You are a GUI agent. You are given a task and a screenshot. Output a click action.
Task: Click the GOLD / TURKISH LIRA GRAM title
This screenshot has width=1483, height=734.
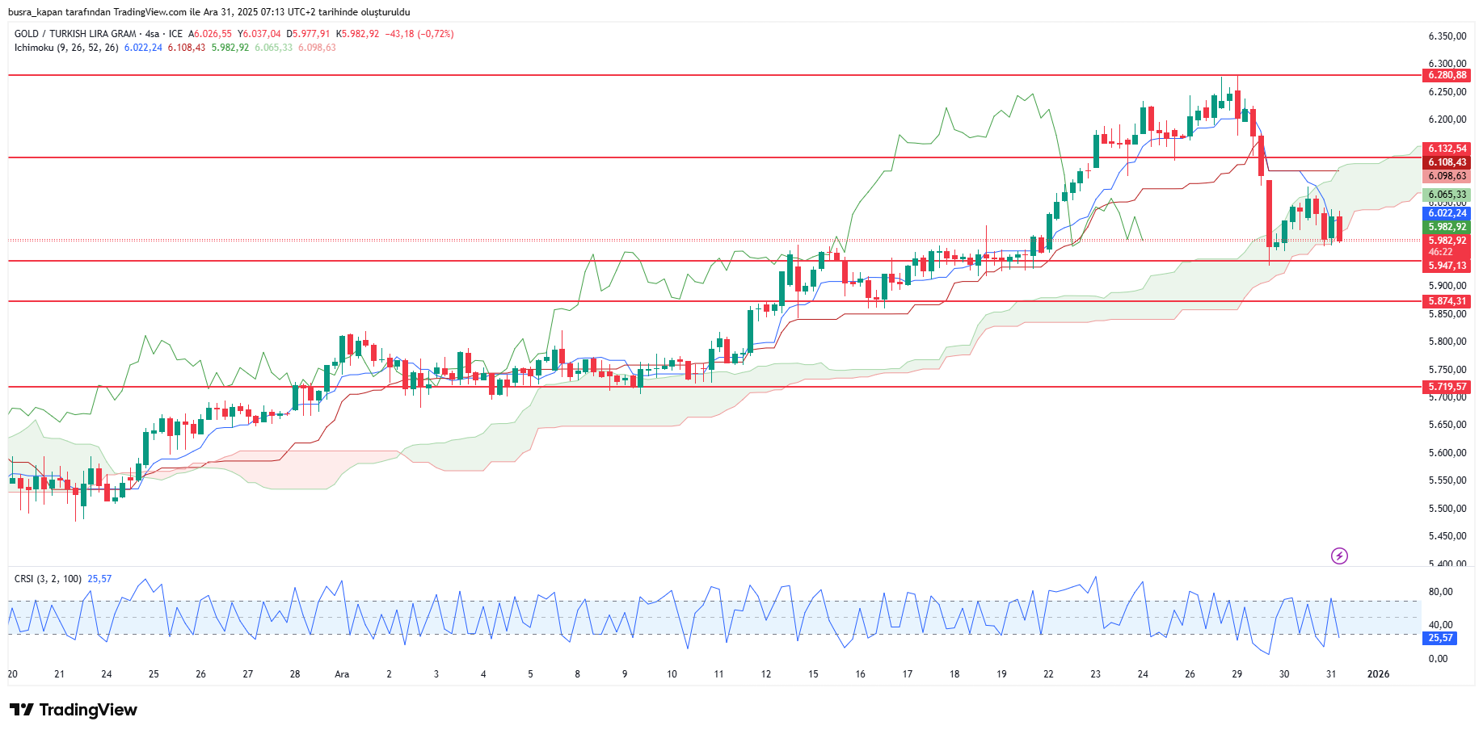[x=75, y=34]
